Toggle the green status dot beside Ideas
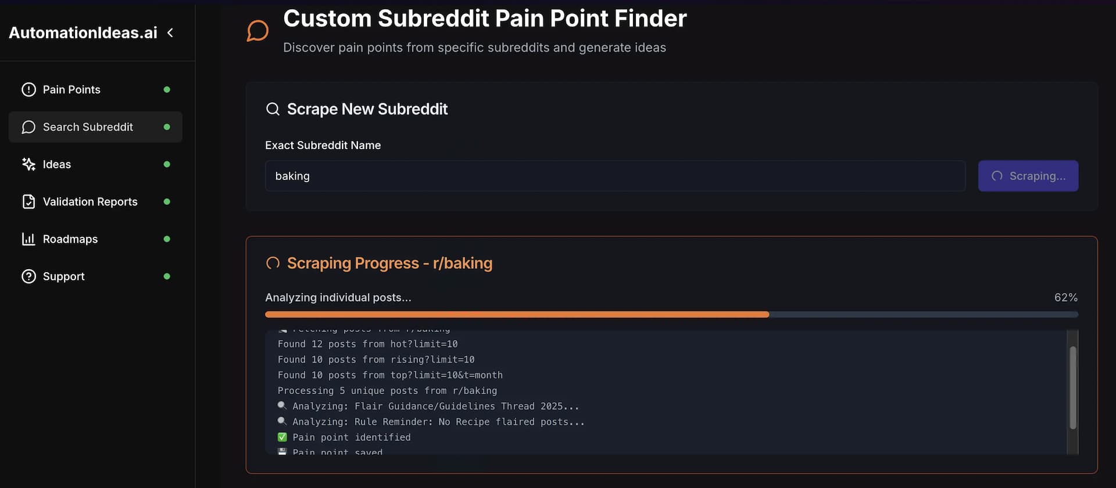 click(167, 164)
